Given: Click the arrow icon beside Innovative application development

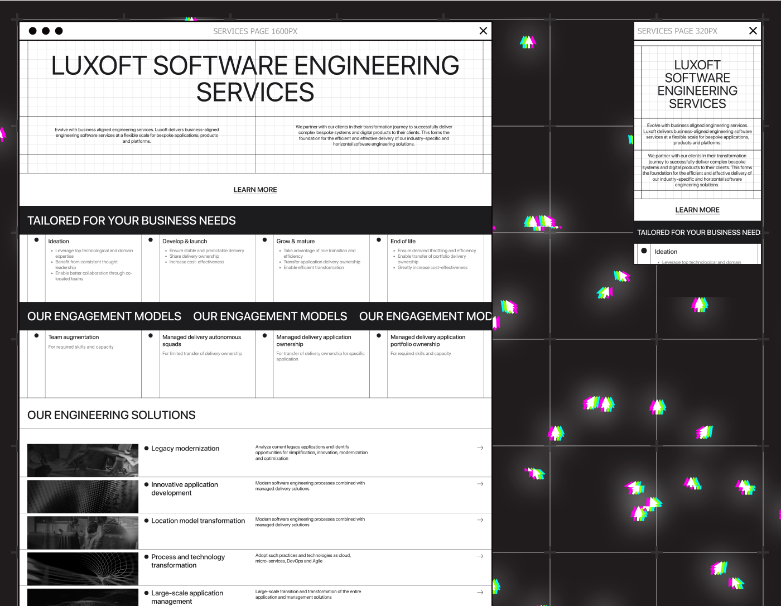Looking at the screenshot, I should [x=480, y=484].
